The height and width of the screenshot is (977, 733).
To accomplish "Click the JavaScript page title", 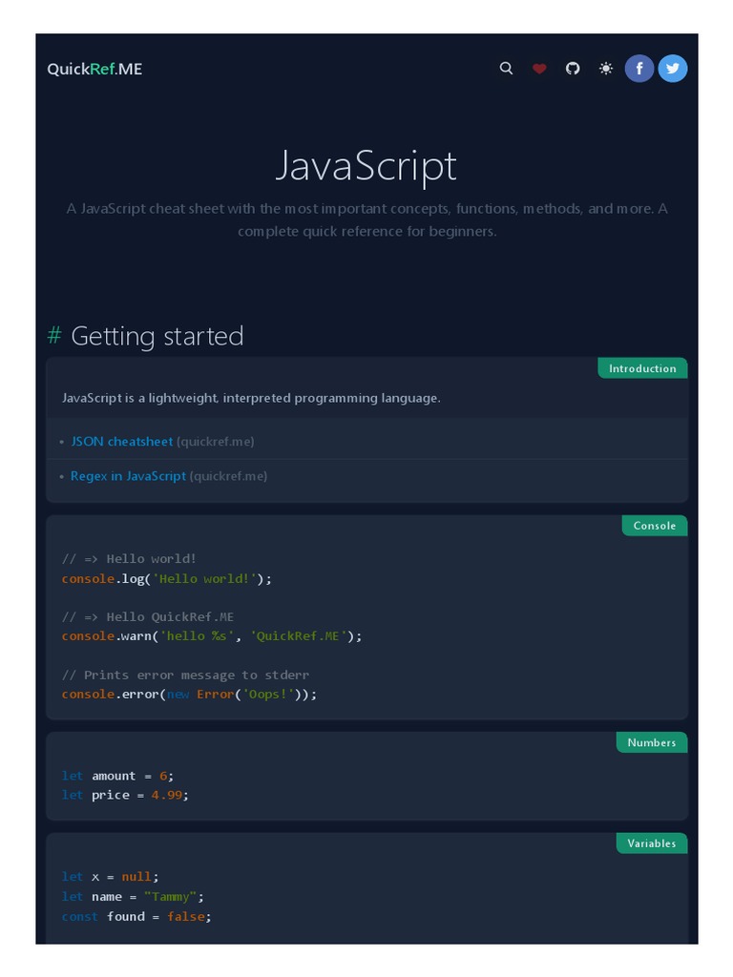I will (x=366, y=166).
